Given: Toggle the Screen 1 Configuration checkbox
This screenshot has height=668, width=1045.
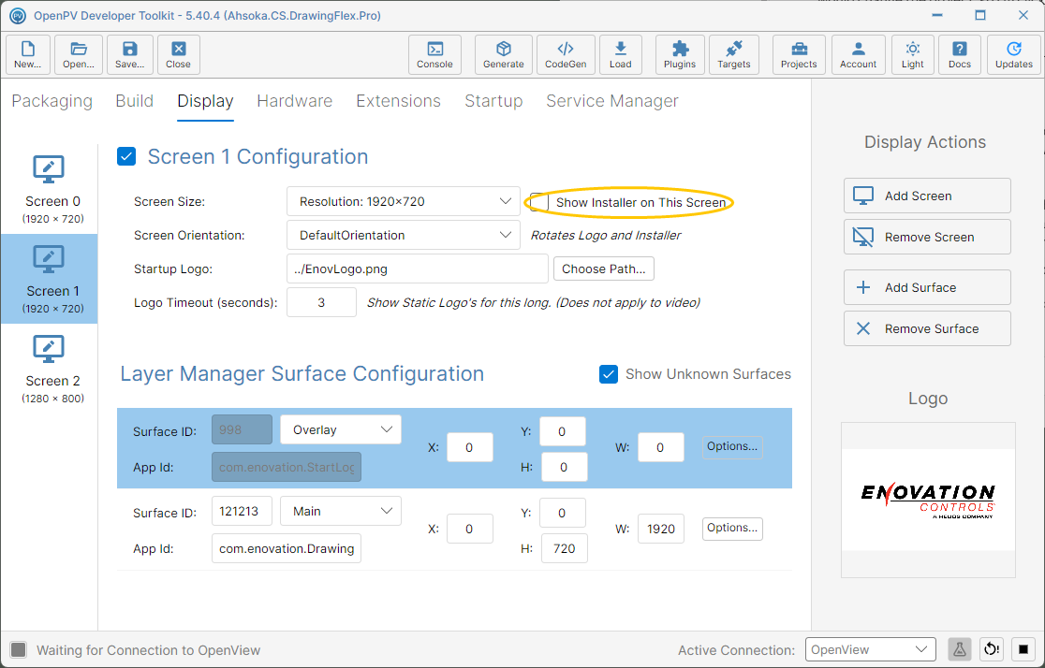Looking at the screenshot, I should coord(126,156).
